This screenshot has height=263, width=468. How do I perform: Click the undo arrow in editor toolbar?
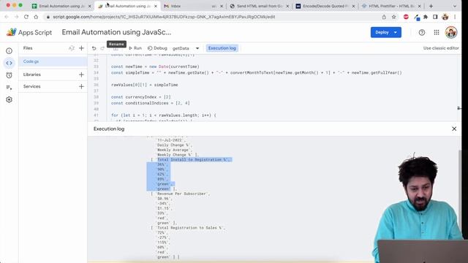click(x=94, y=48)
